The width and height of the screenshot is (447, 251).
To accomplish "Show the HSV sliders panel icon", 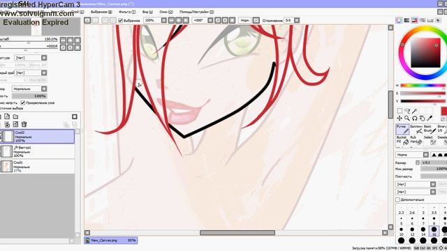I will coord(414,20).
